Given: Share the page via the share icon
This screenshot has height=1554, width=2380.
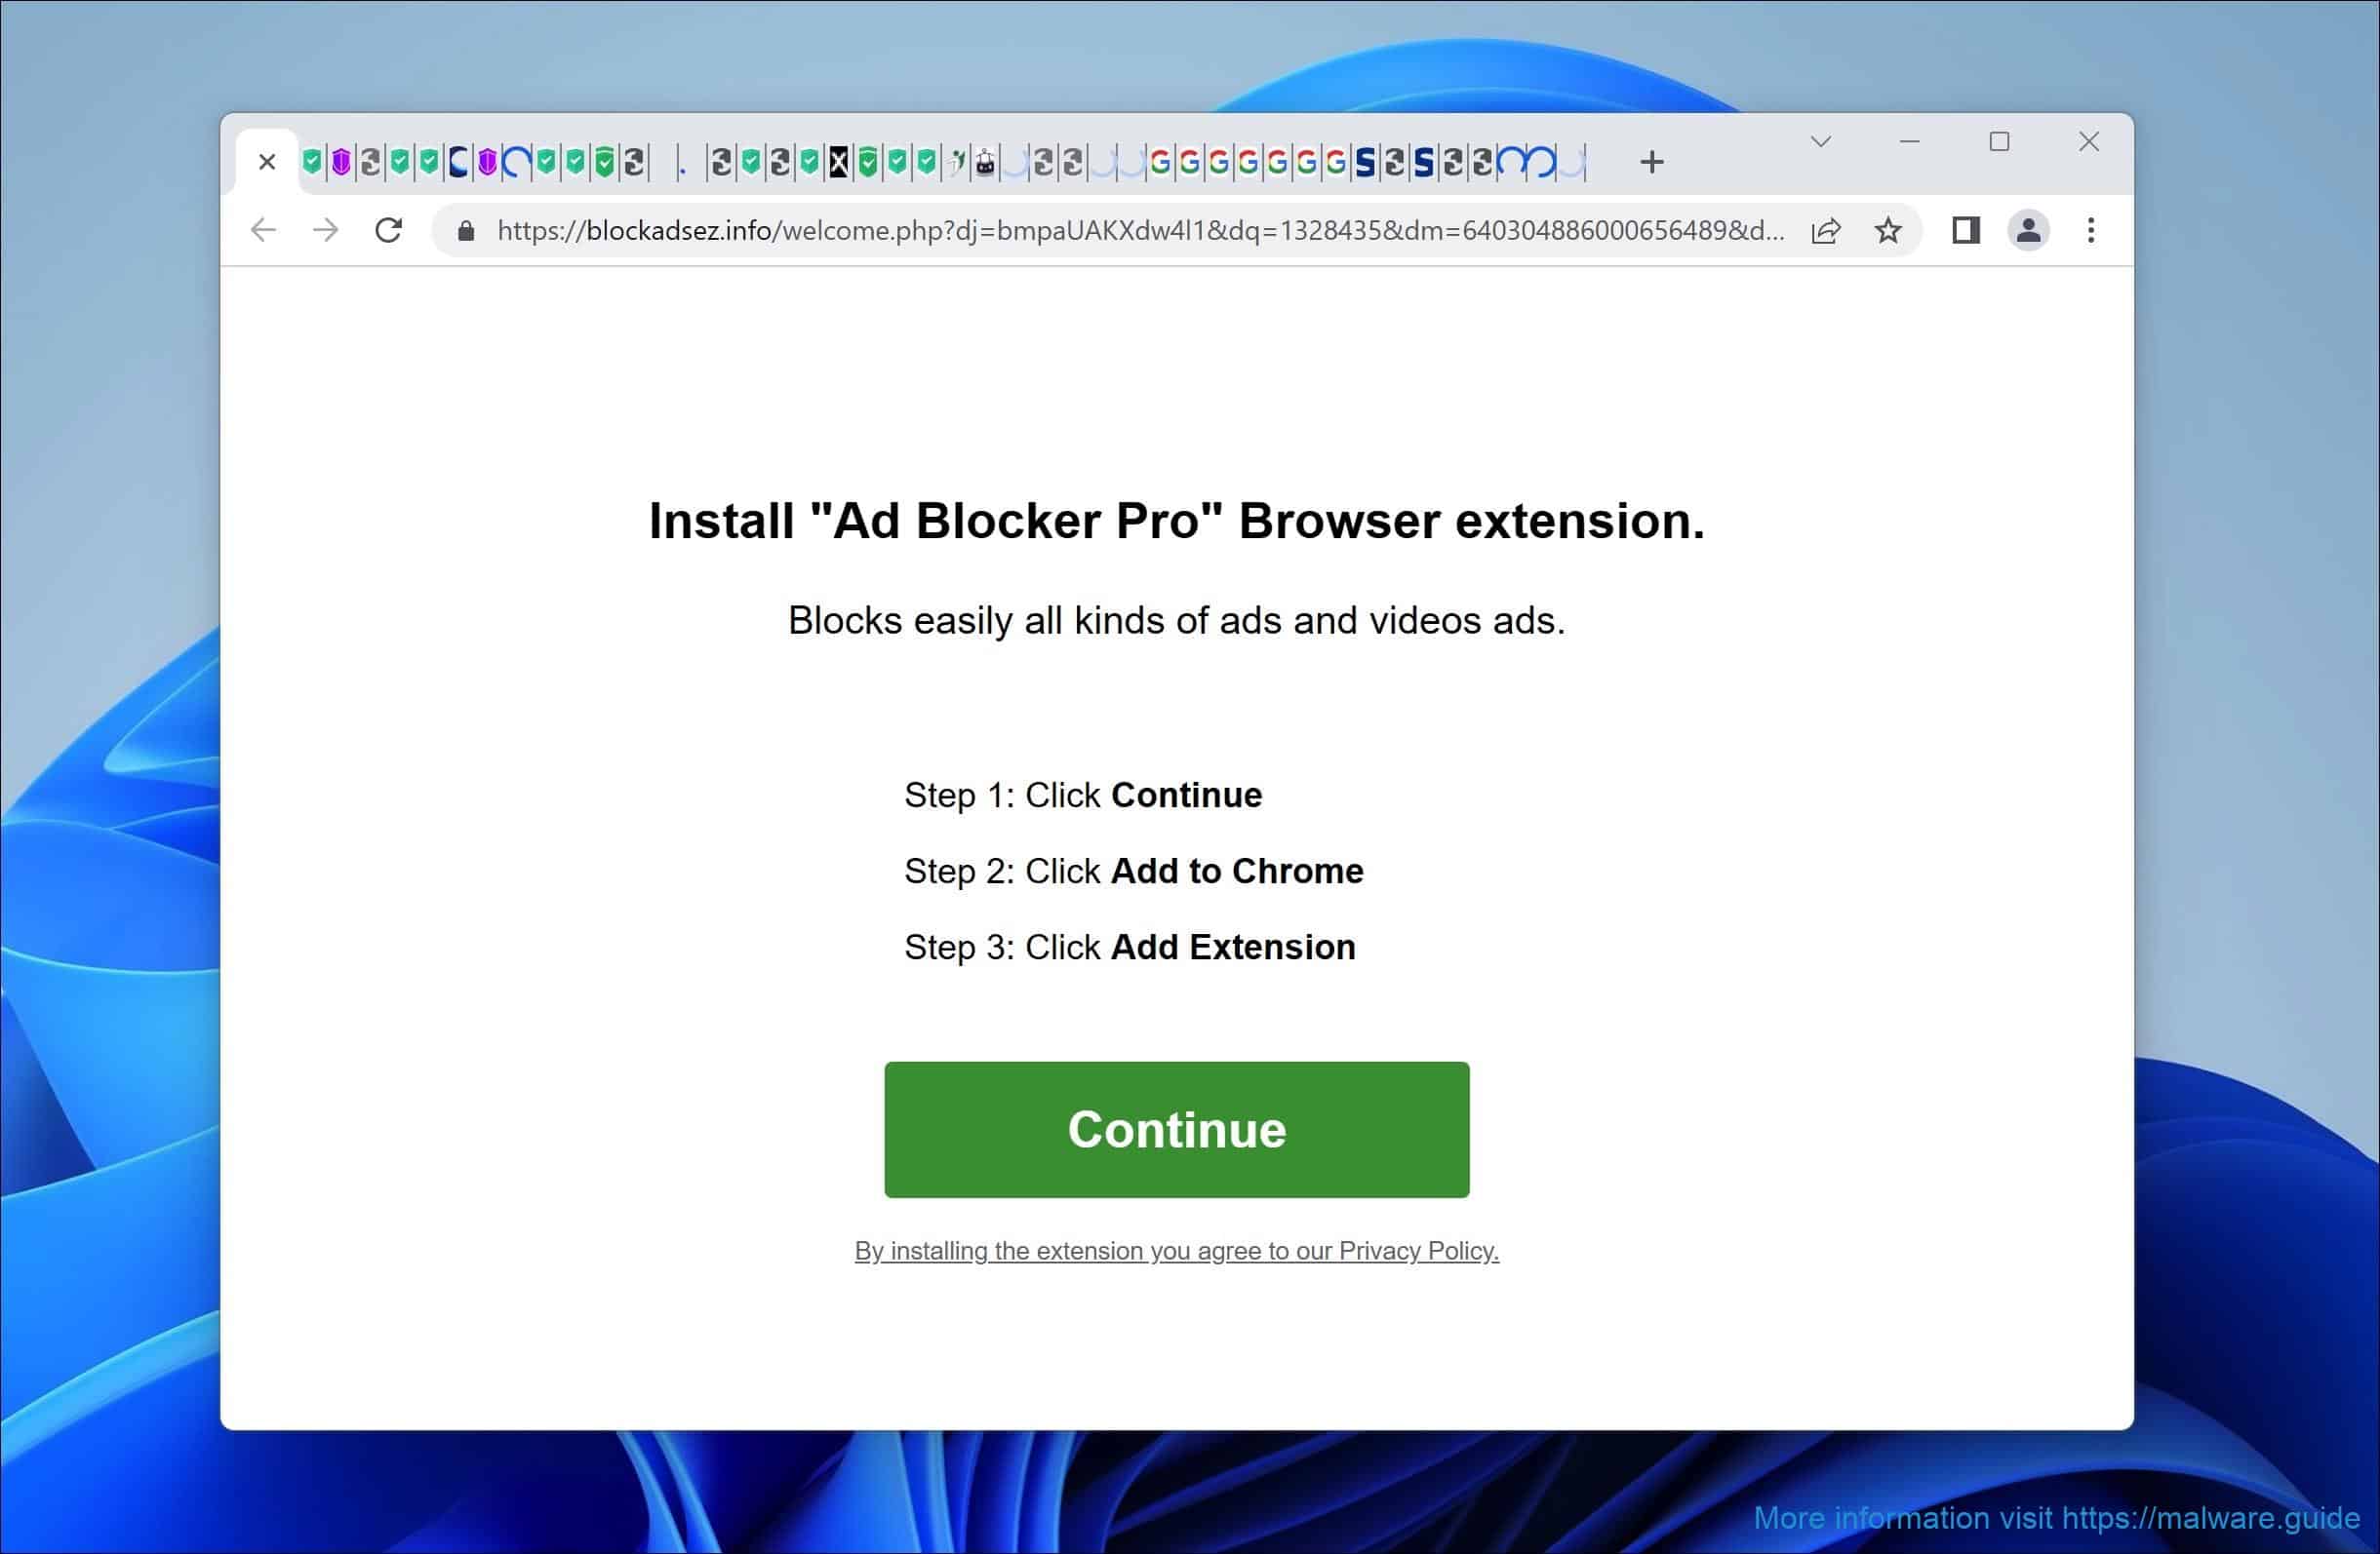Looking at the screenshot, I should pyautogui.click(x=1825, y=230).
